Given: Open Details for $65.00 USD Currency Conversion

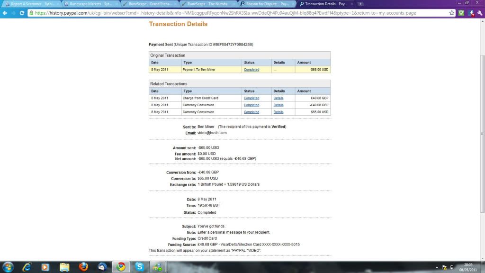Looking at the screenshot, I should (x=278, y=112).
